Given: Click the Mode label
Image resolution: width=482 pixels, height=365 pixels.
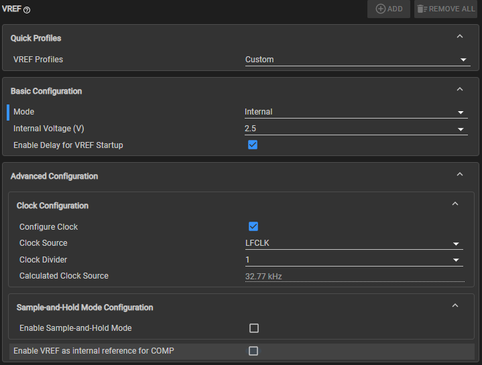Looking at the screenshot, I should tap(23, 112).
